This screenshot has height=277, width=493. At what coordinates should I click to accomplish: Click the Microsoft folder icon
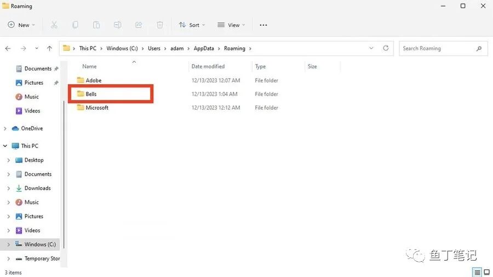point(81,107)
